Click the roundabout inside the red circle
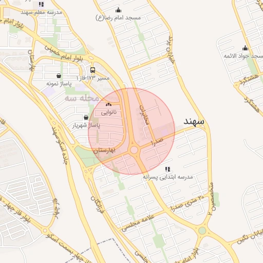This screenshot has width=263, height=263. point(134,150)
